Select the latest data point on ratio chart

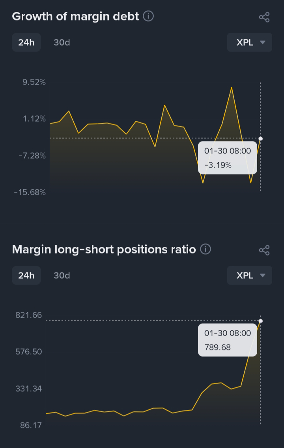click(x=260, y=321)
